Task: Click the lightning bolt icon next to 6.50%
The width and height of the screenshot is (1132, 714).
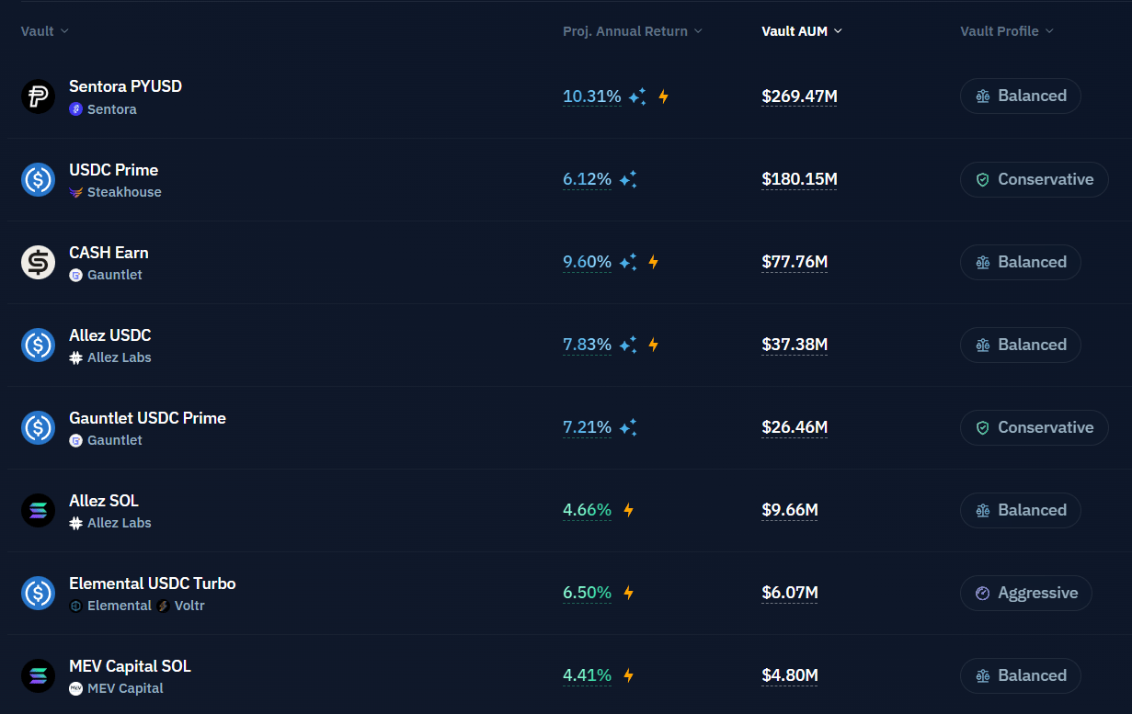Action: pos(629,593)
